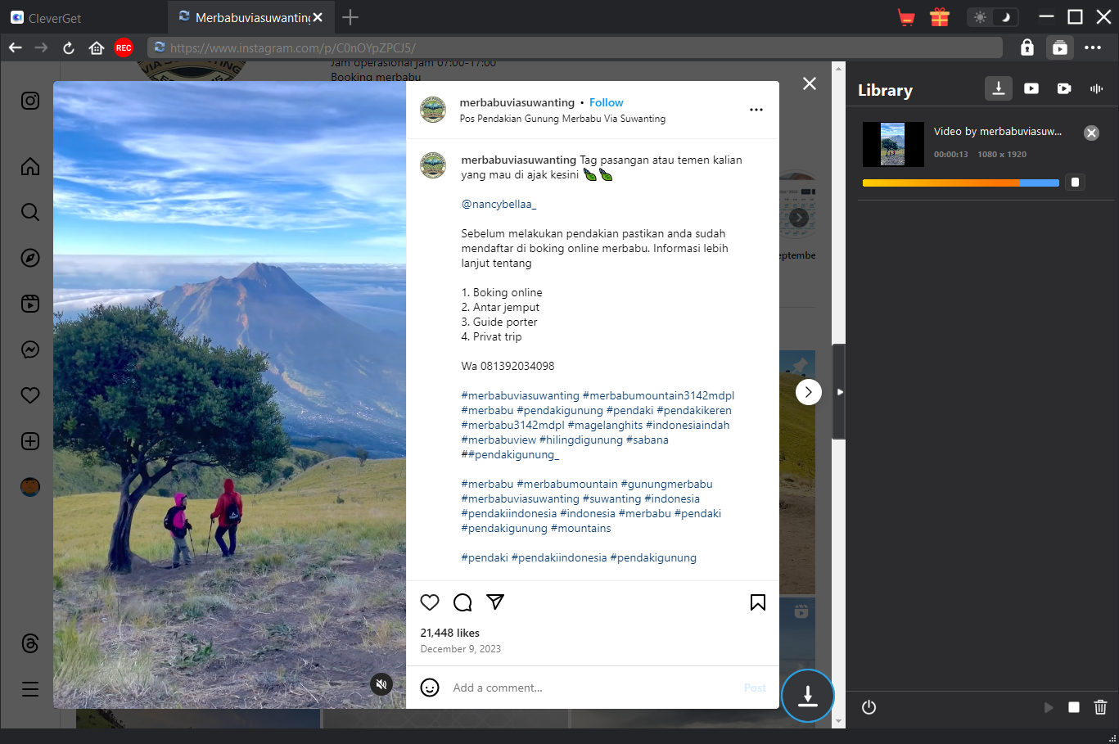Follow the merbabuviasuwanting account
Image resolution: width=1119 pixels, height=744 pixels.
coord(606,102)
